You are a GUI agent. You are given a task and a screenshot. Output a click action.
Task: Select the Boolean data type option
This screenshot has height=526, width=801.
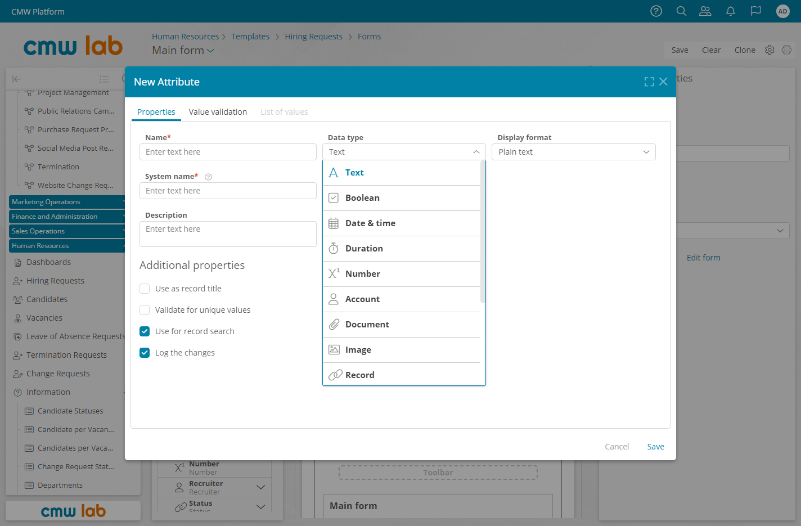pyautogui.click(x=402, y=198)
